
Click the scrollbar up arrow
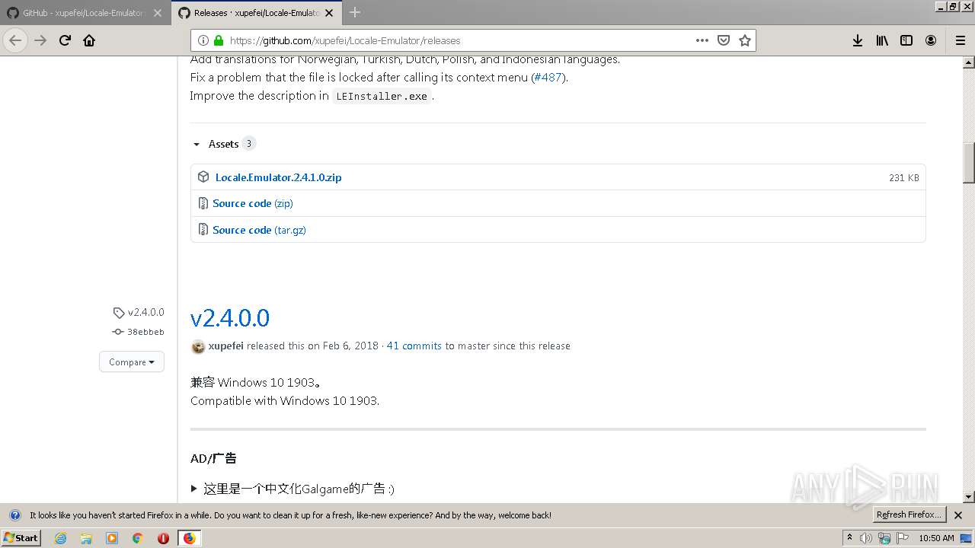[x=969, y=62]
